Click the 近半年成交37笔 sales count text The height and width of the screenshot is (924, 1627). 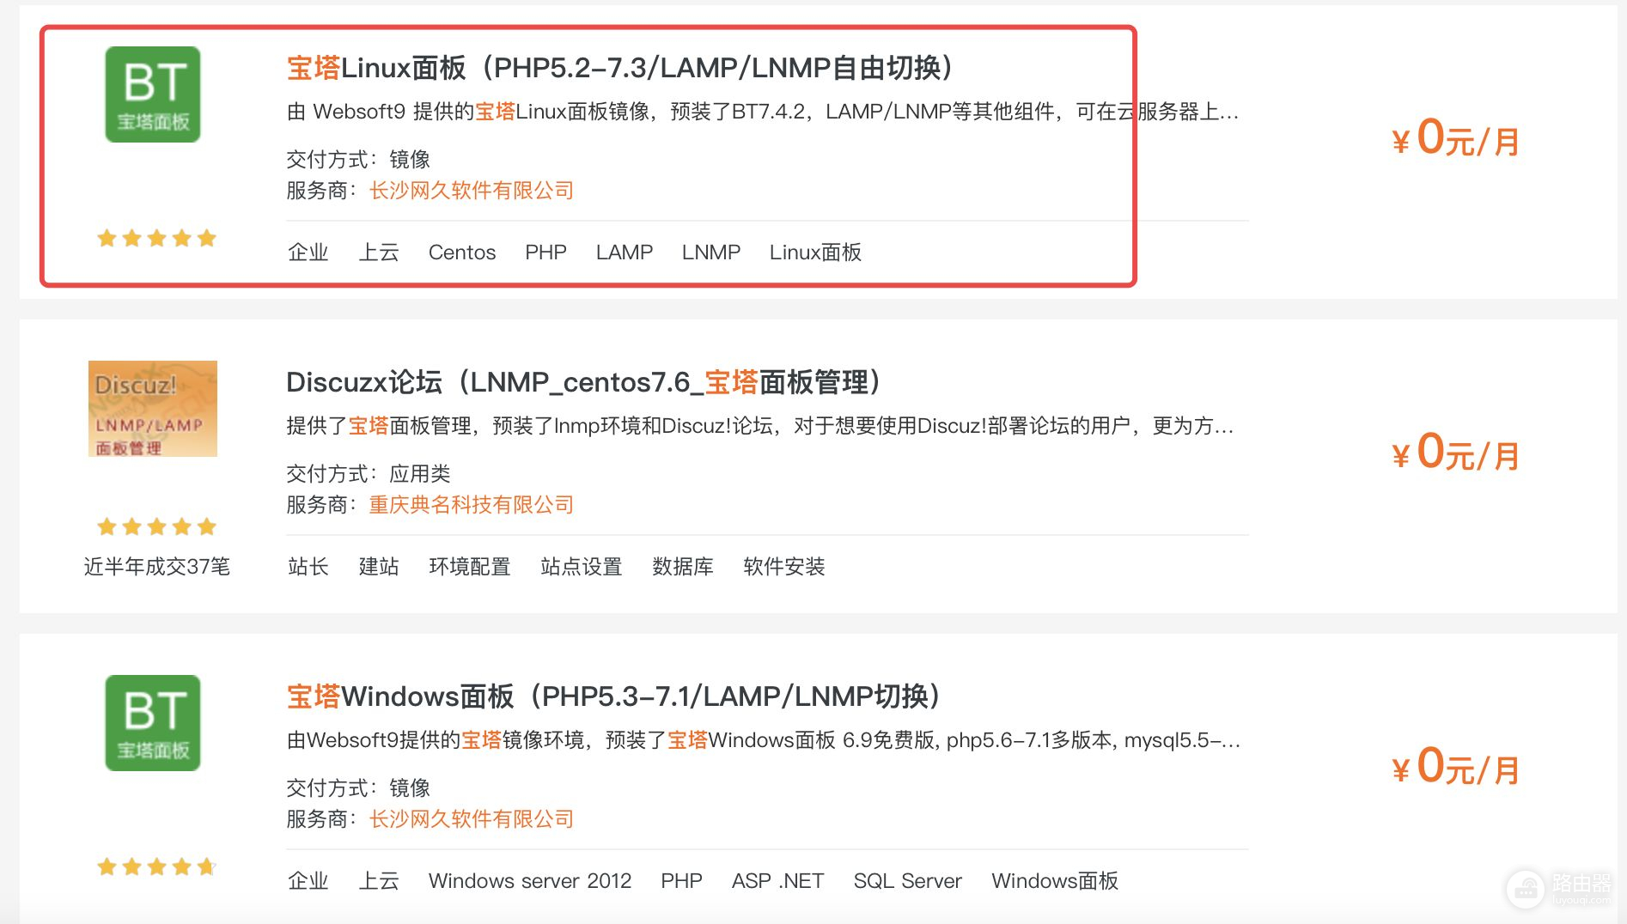[157, 567]
